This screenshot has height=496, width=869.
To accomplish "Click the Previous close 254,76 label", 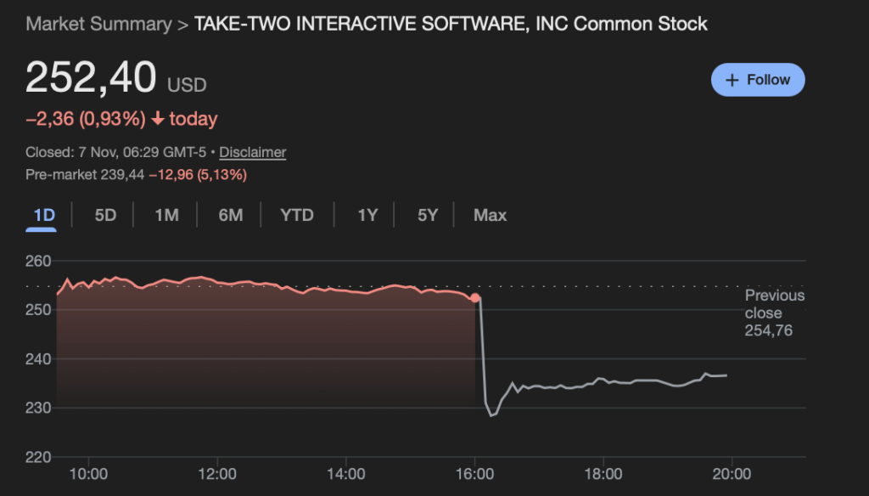I will point(774,313).
